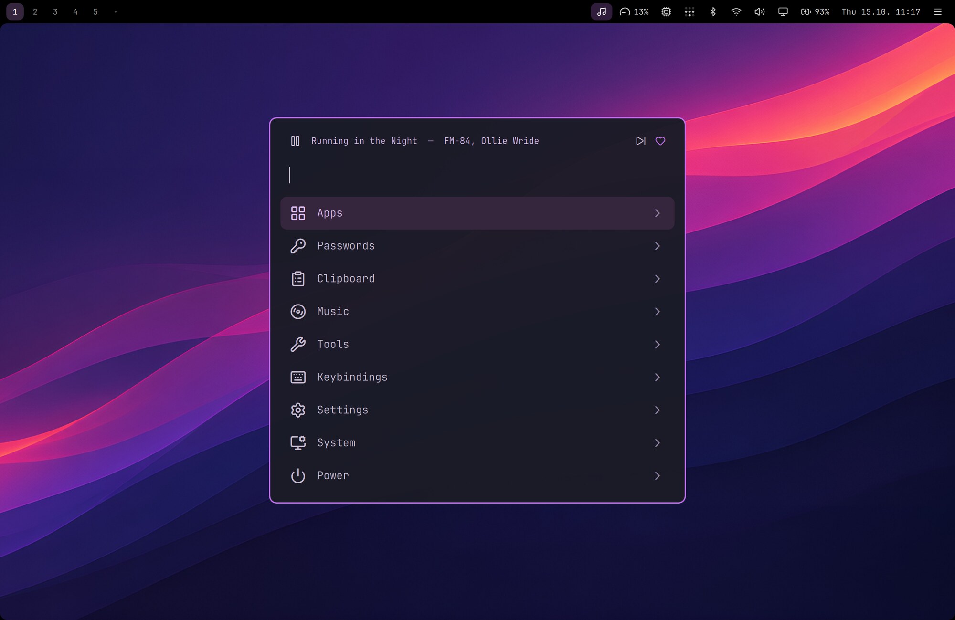The width and height of the screenshot is (955, 620).
Task: Open the System chevron arrow
Action: click(x=658, y=443)
